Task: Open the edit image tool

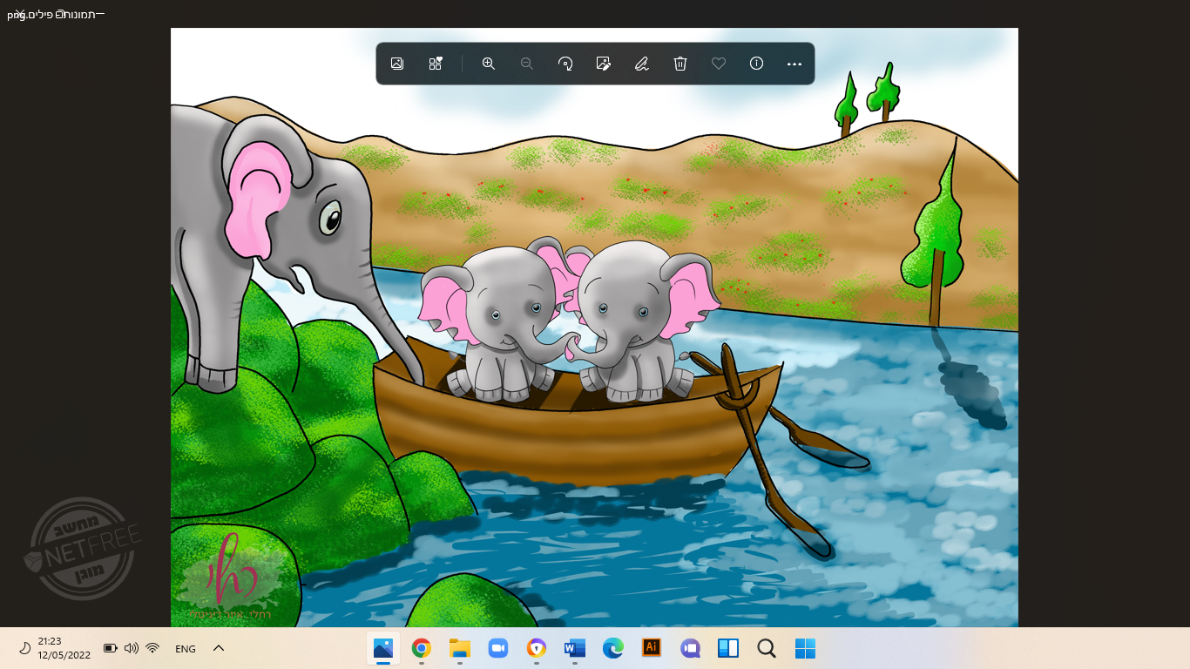Action: (x=603, y=64)
